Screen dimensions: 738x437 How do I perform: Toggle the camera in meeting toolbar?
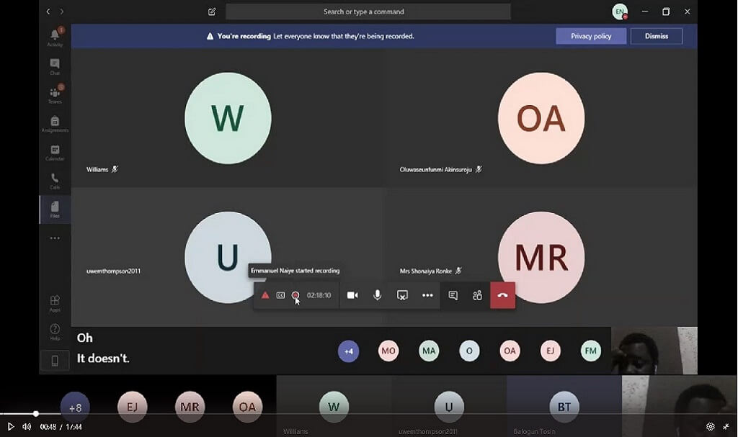[352, 295]
